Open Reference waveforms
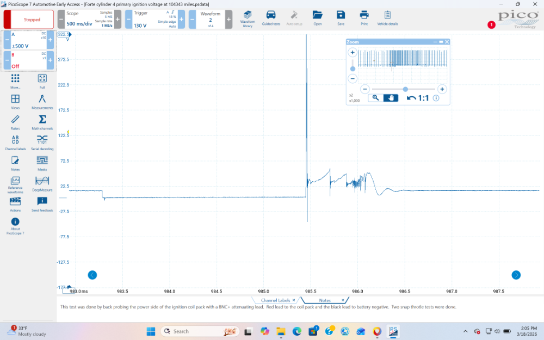 click(x=15, y=184)
